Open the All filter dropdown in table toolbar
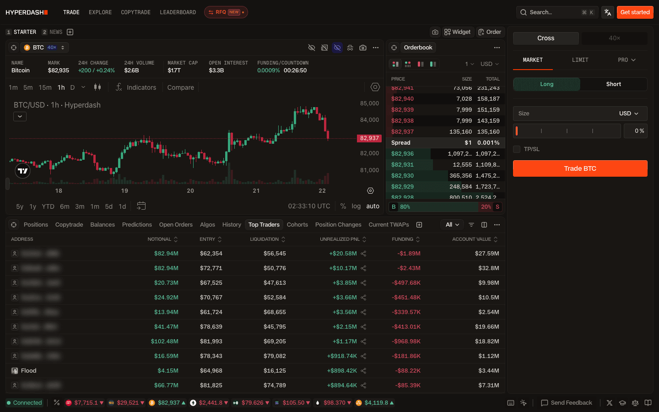Screen dimensions: 659x412 (452, 225)
